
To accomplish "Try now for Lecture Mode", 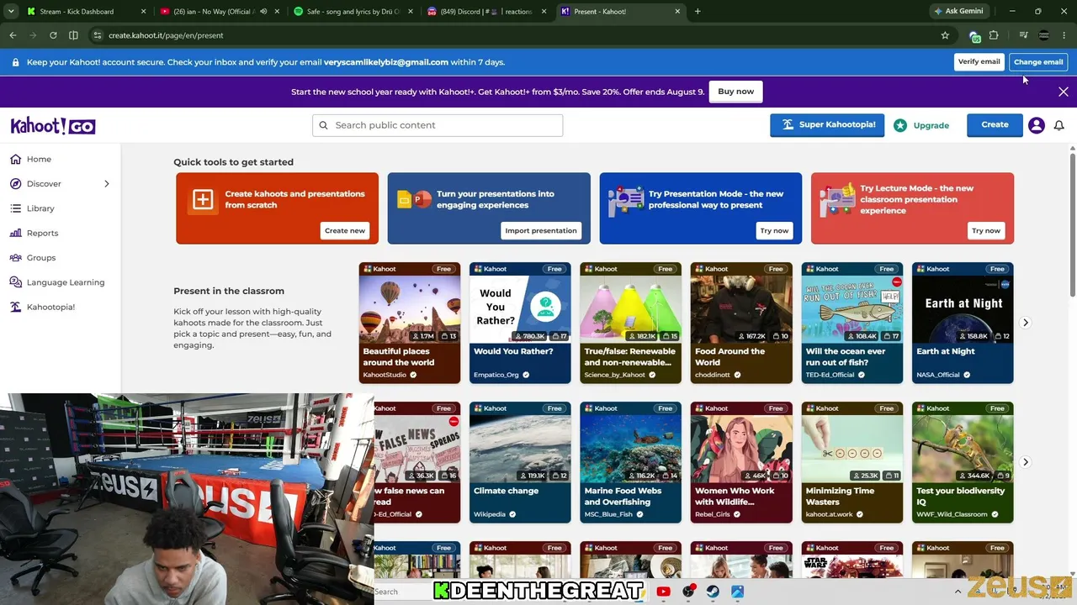I will tap(986, 230).
